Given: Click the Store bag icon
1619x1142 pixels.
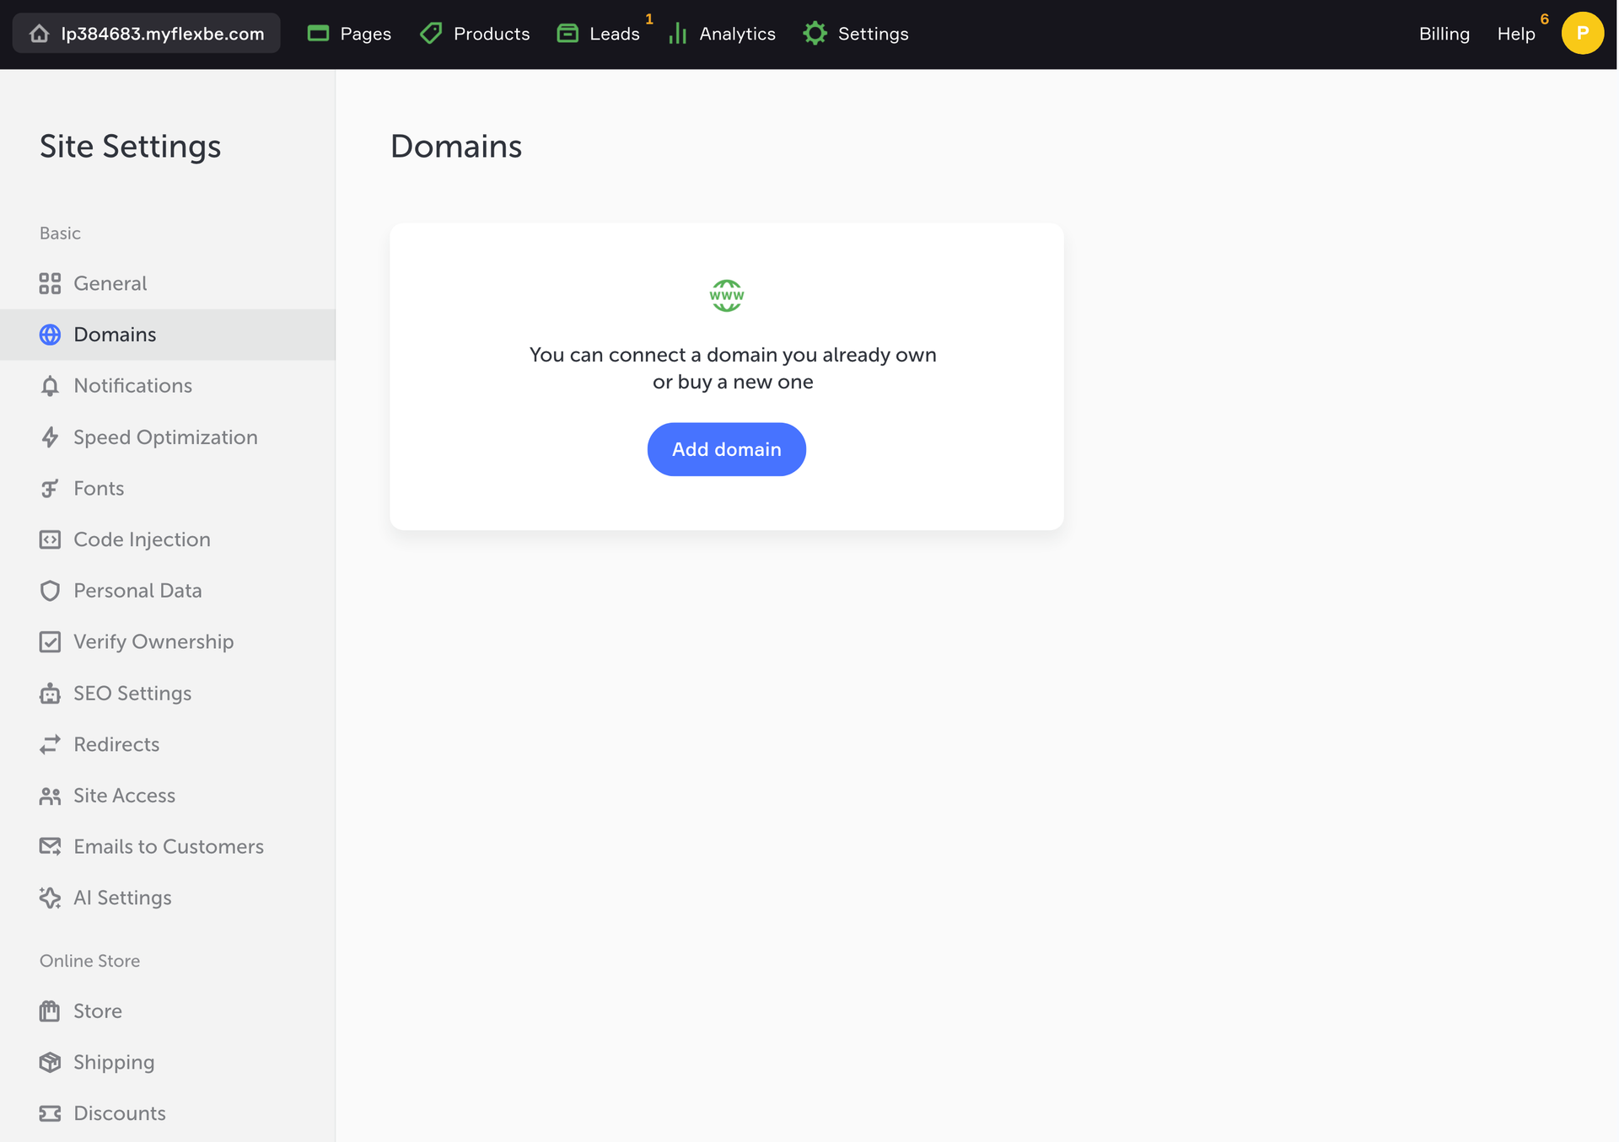Looking at the screenshot, I should click(50, 1011).
